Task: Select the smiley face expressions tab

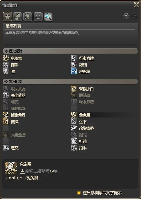Action: pyautogui.click(x=38, y=17)
